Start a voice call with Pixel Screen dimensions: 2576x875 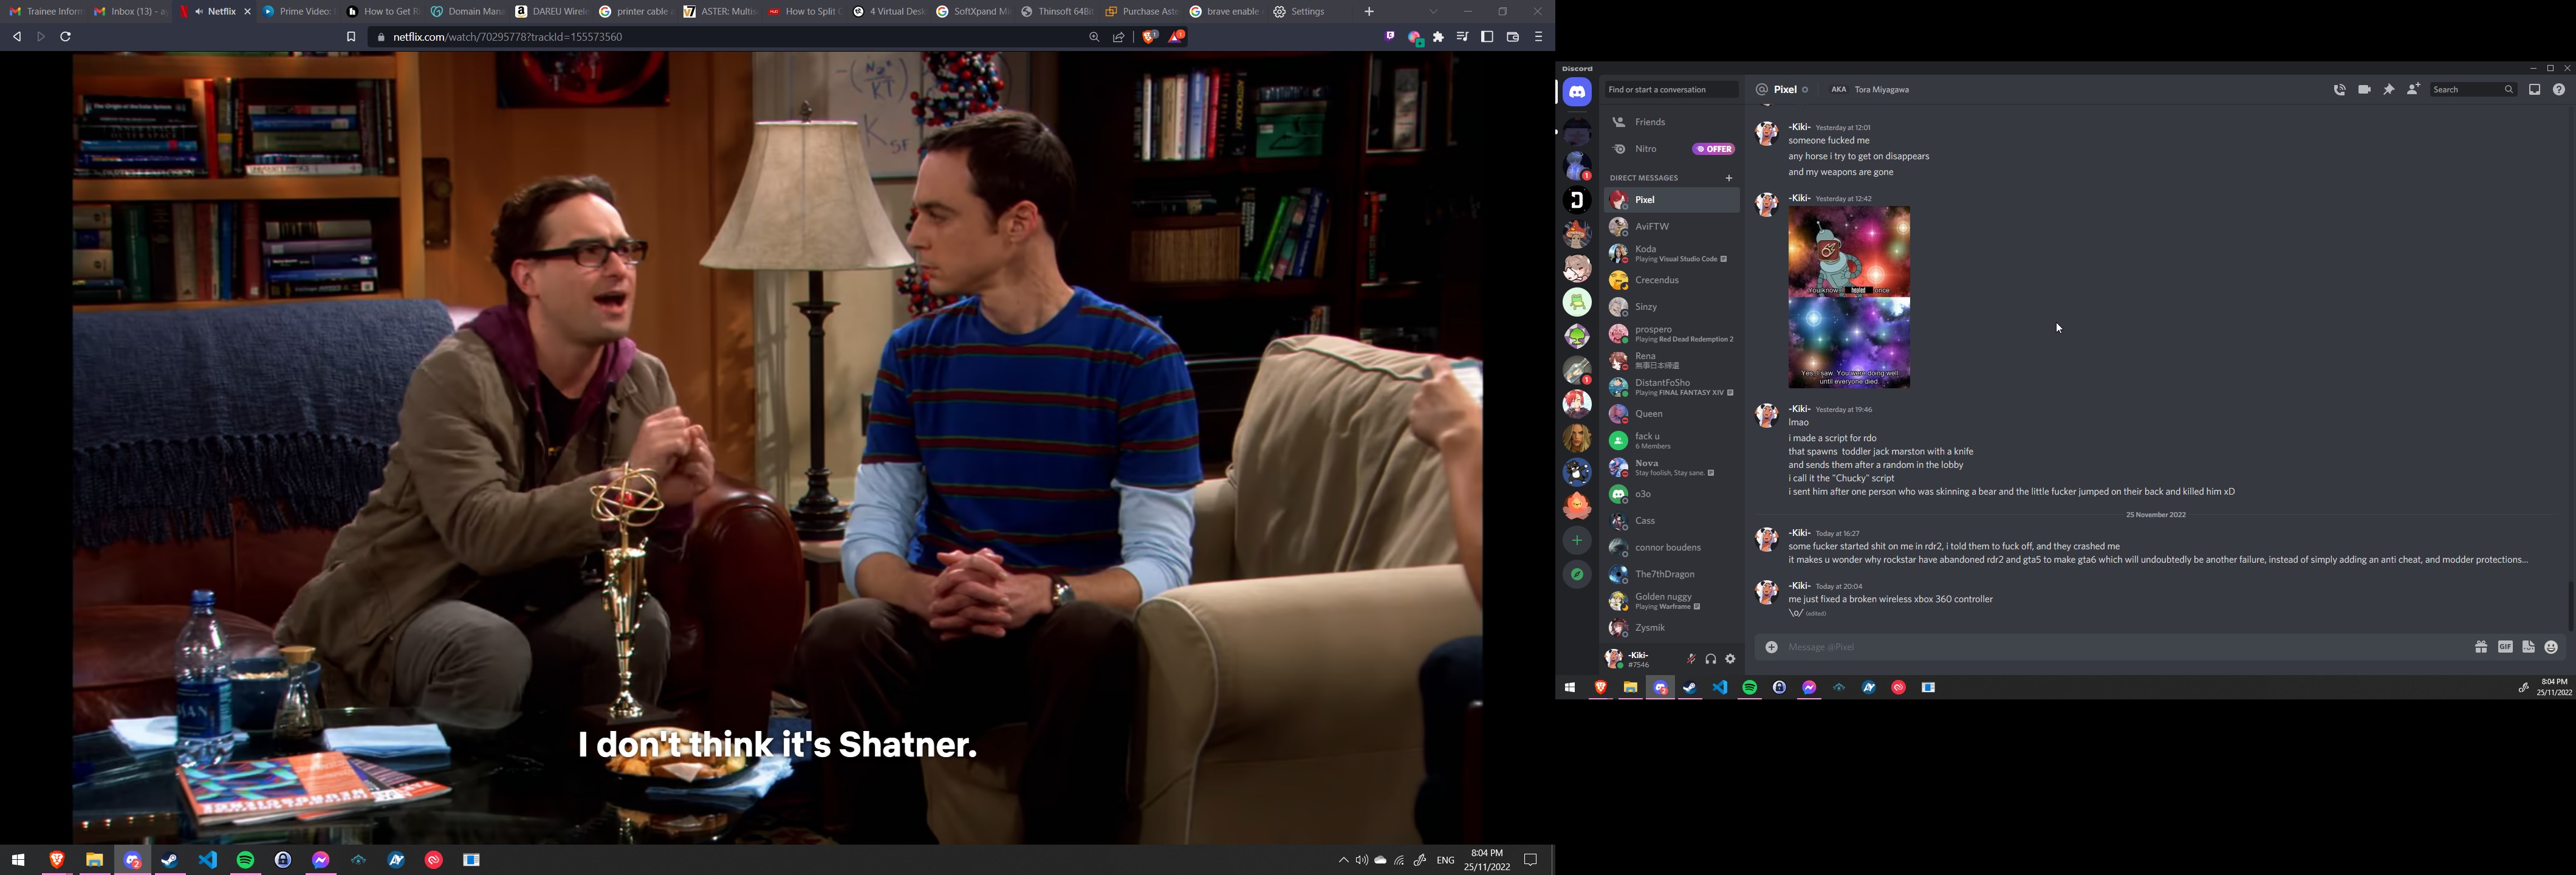click(x=2339, y=90)
